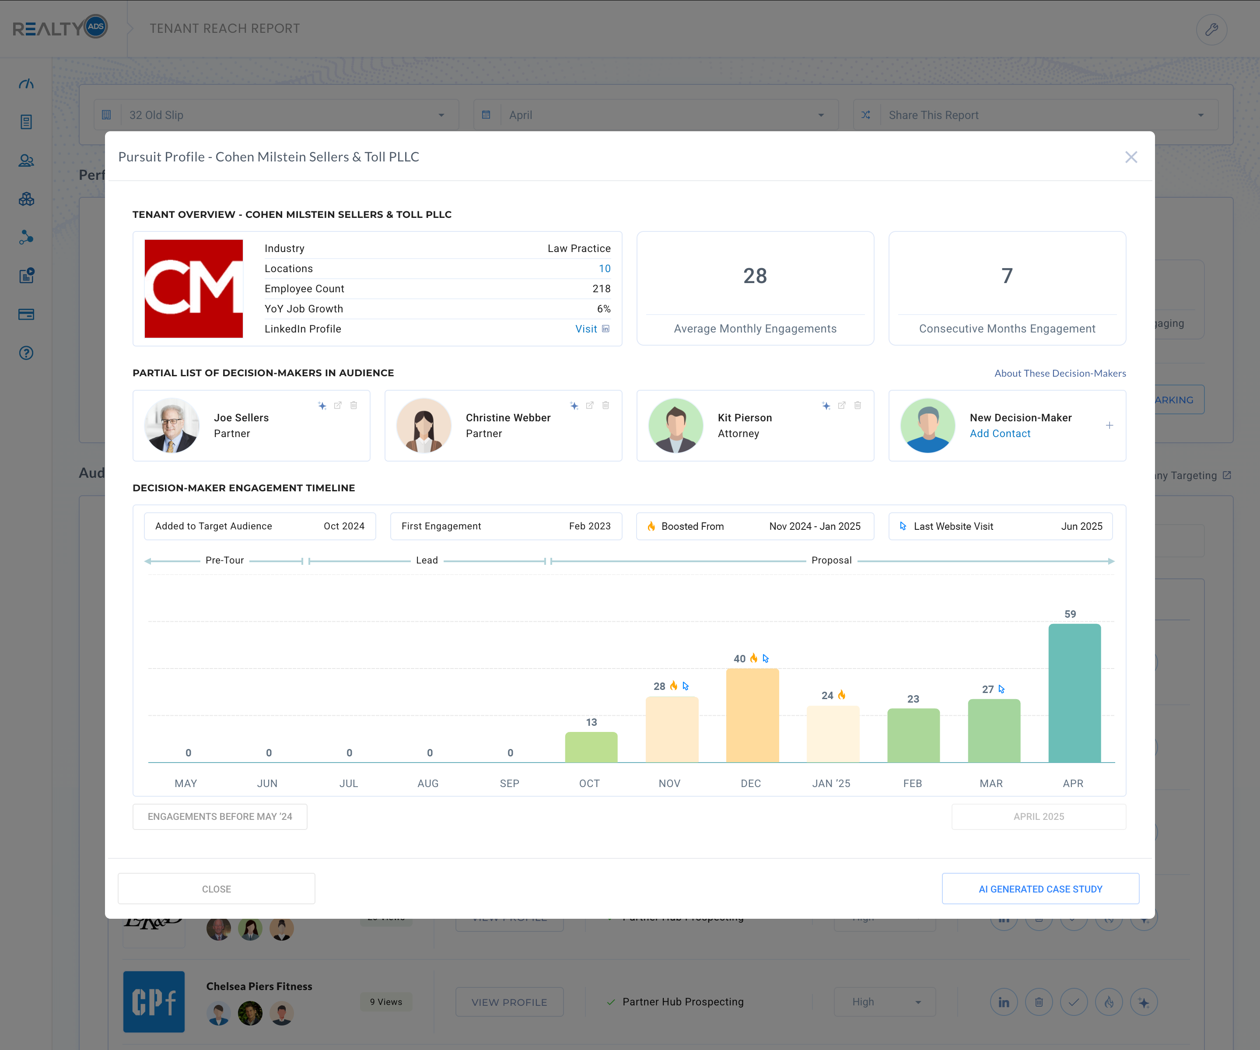Click AI sparkle icon on Kit Pierson card
Viewport: 1260px width, 1050px height.
pyautogui.click(x=826, y=406)
